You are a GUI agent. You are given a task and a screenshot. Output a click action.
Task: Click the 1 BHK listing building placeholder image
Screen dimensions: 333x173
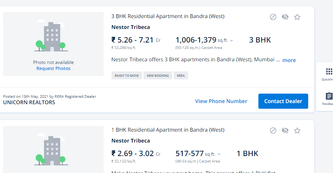(x=53, y=149)
